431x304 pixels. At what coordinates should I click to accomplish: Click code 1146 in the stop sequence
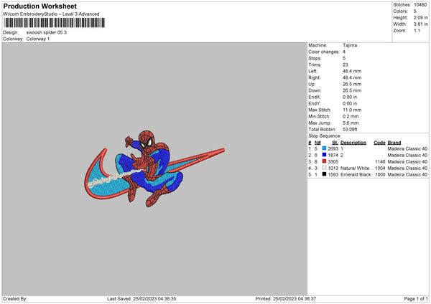pos(380,162)
